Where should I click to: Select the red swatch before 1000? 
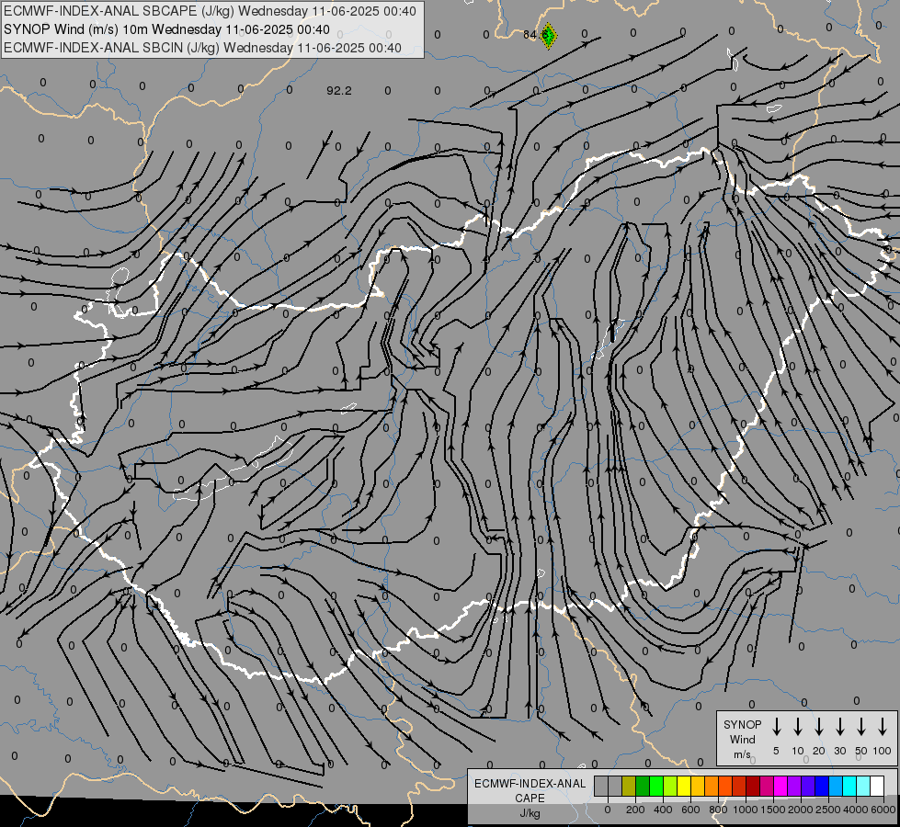(x=739, y=786)
